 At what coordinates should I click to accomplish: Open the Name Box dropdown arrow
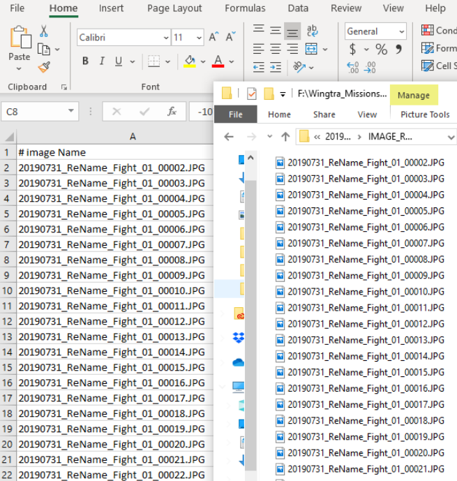tap(71, 112)
